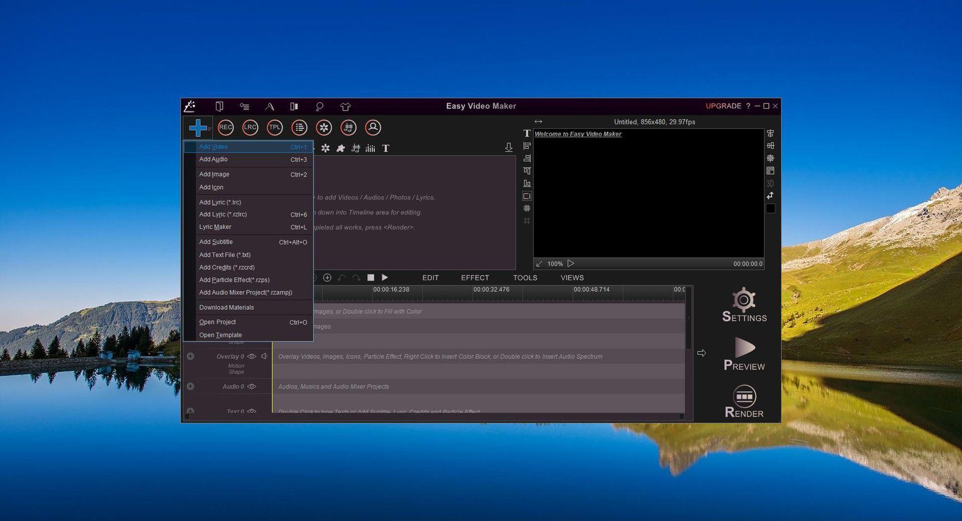Select Lyric Maker menu entry
962x521 pixels.
(x=248, y=227)
